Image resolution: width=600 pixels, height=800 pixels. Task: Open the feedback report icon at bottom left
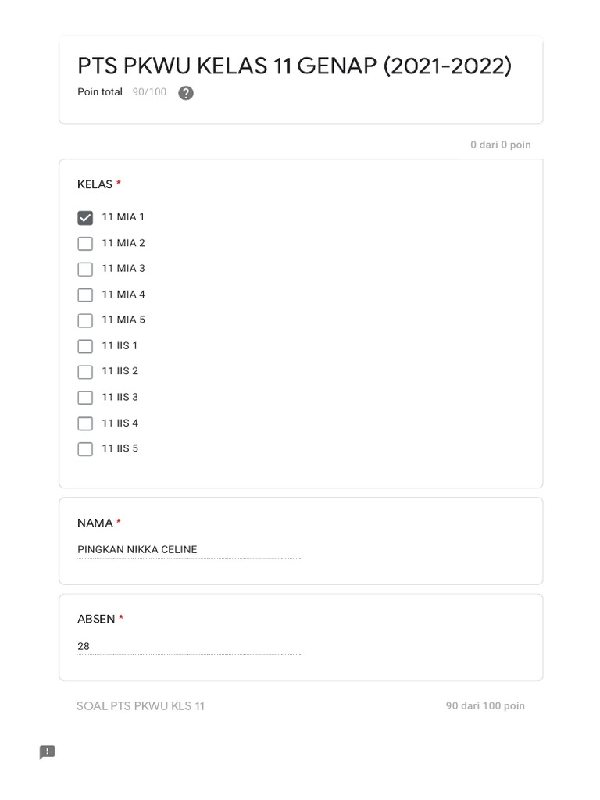(x=48, y=752)
